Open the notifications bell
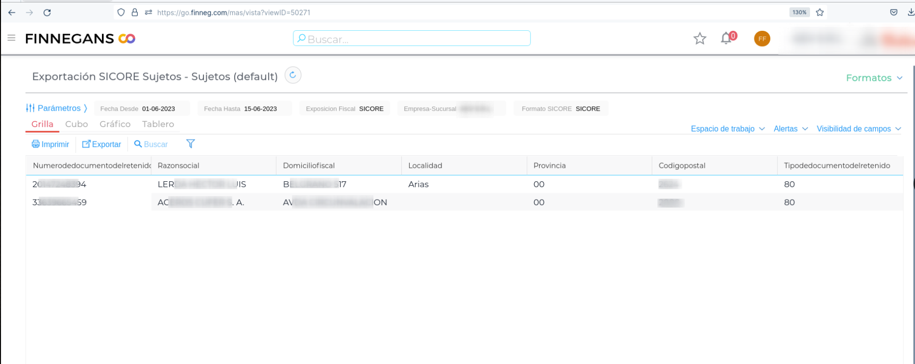The width and height of the screenshot is (915, 364). [727, 38]
